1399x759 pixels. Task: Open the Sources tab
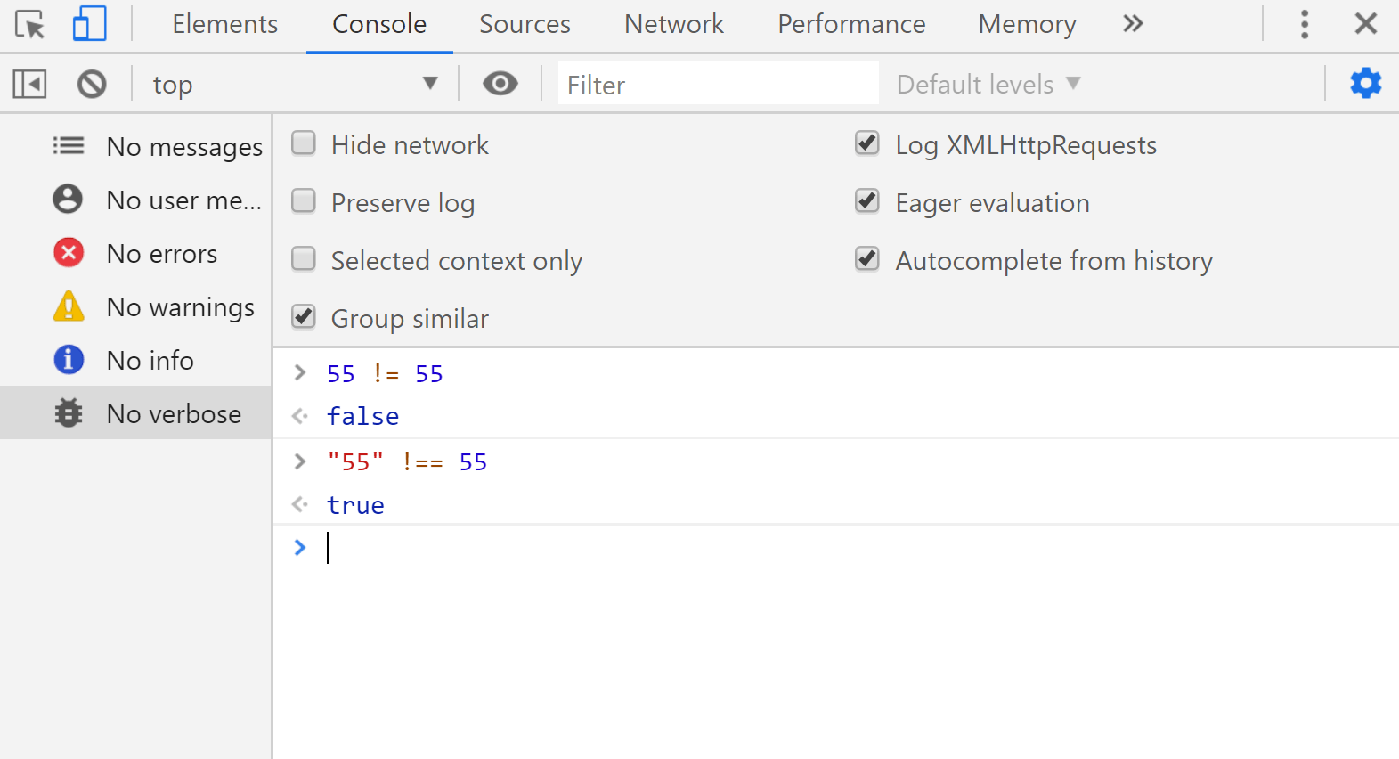tap(525, 24)
